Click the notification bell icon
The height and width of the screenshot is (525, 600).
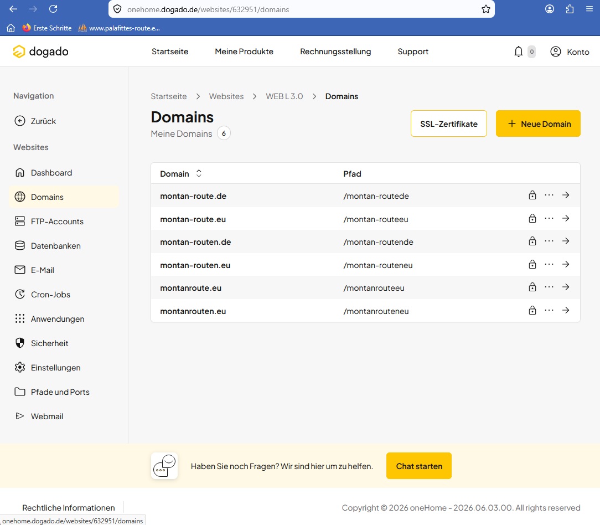point(518,51)
